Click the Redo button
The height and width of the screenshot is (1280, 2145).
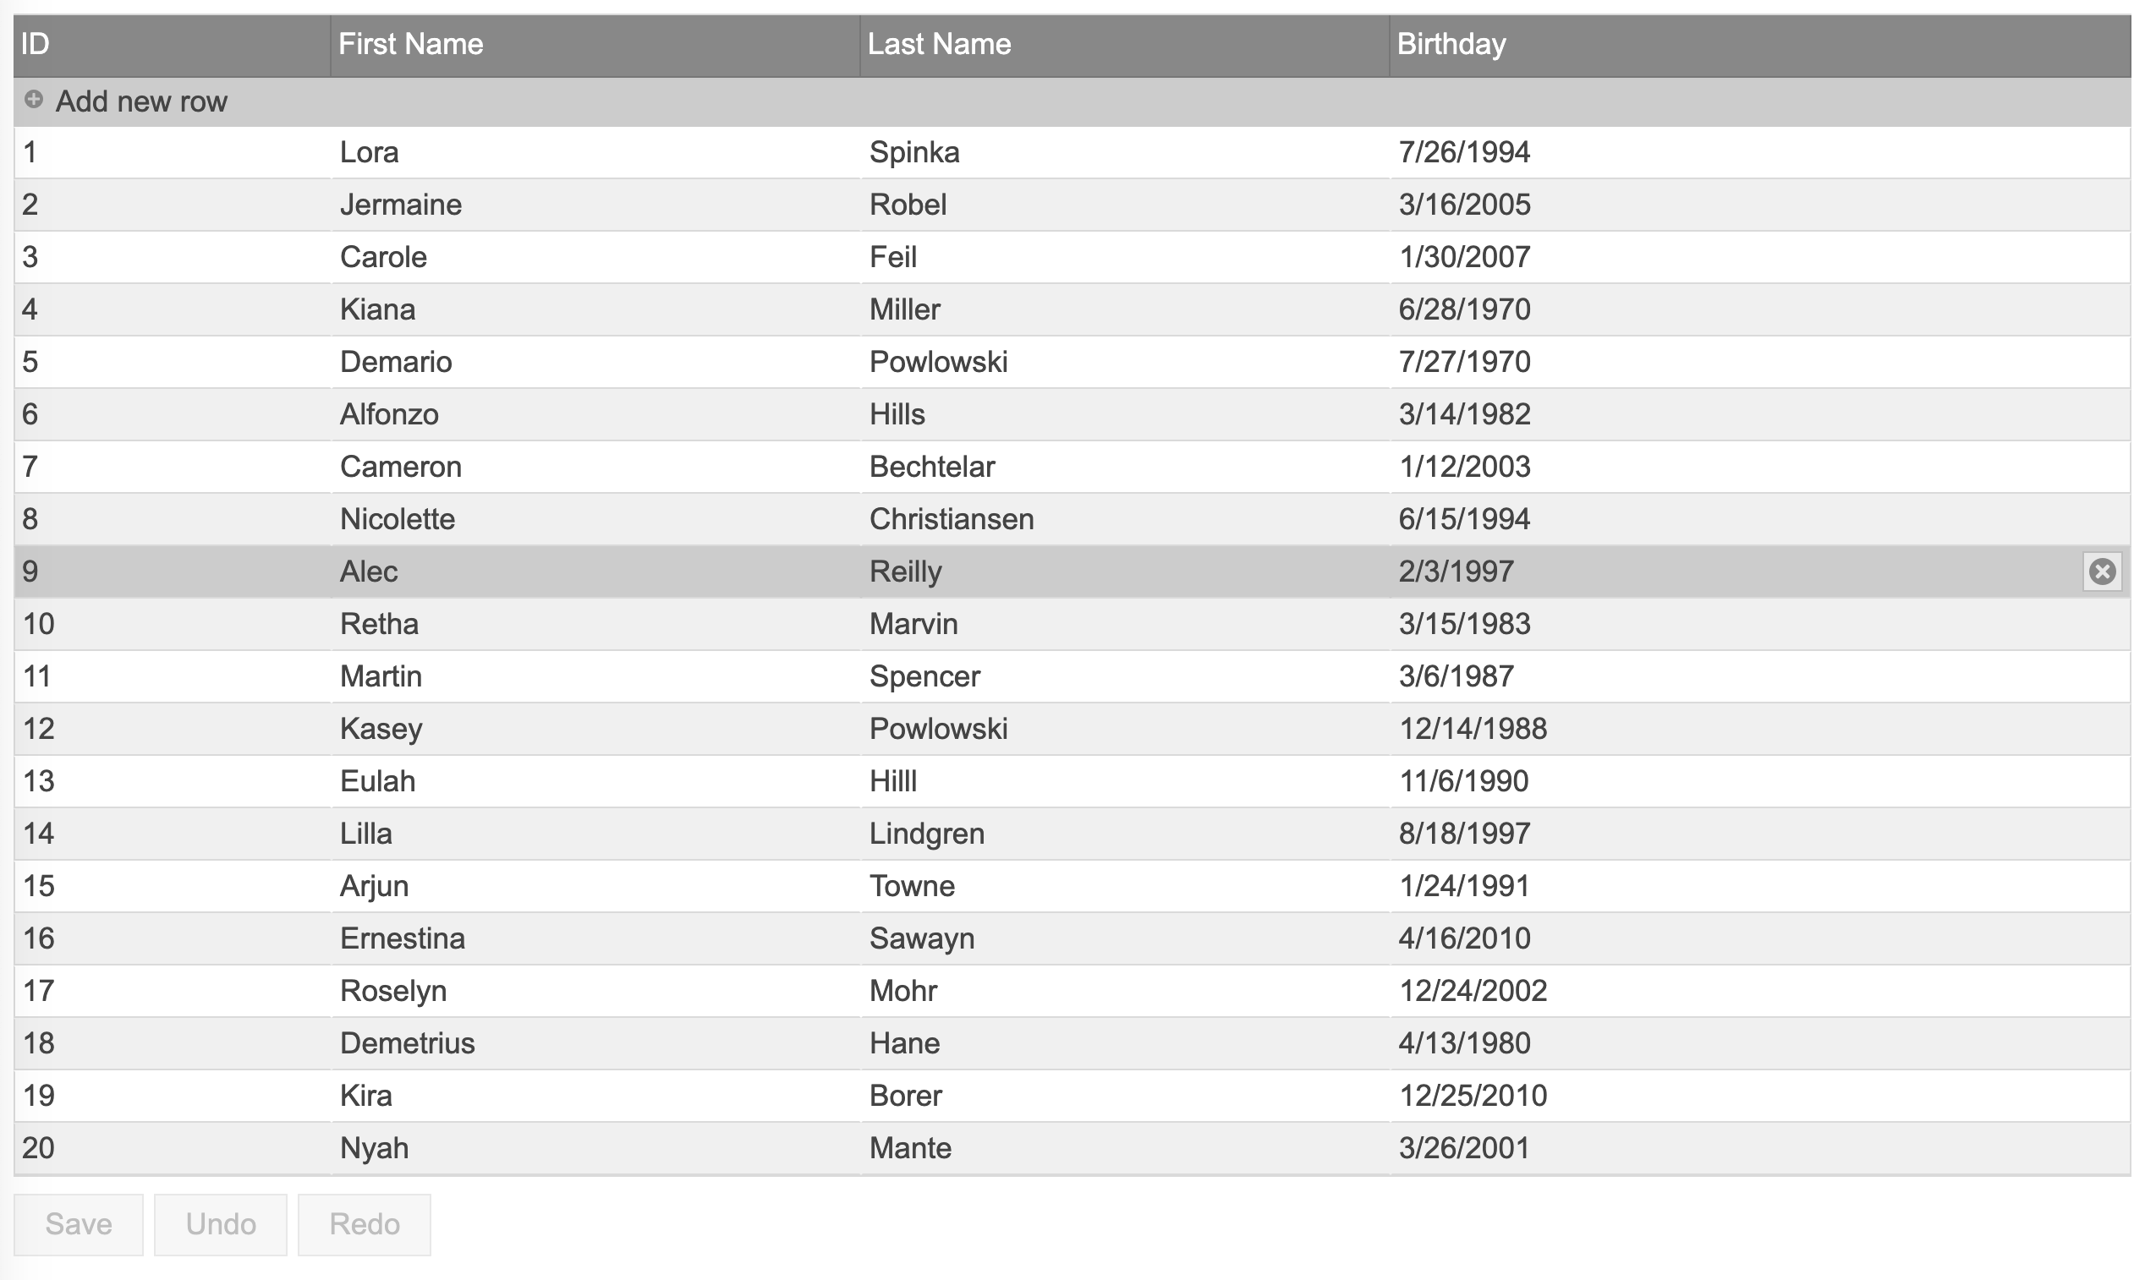[x=364, y=1224]
